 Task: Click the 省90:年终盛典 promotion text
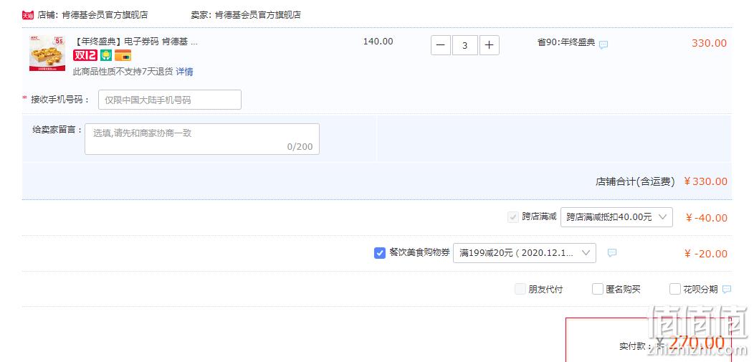coord(566,42)
